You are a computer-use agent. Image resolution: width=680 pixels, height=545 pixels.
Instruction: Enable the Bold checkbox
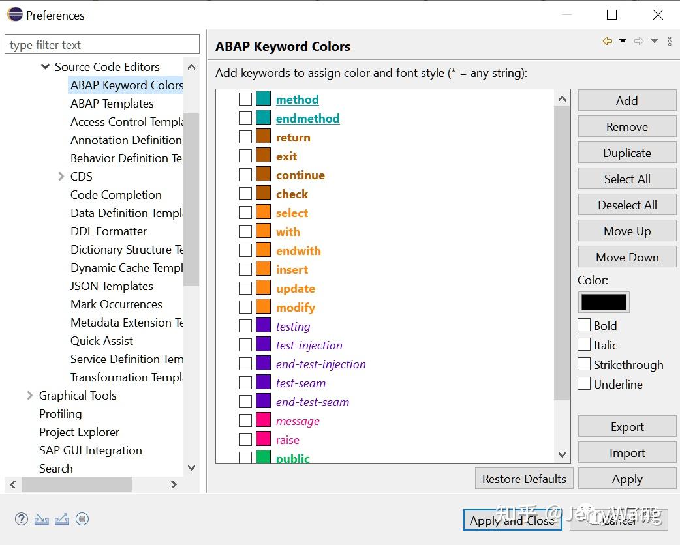(583, 325)
